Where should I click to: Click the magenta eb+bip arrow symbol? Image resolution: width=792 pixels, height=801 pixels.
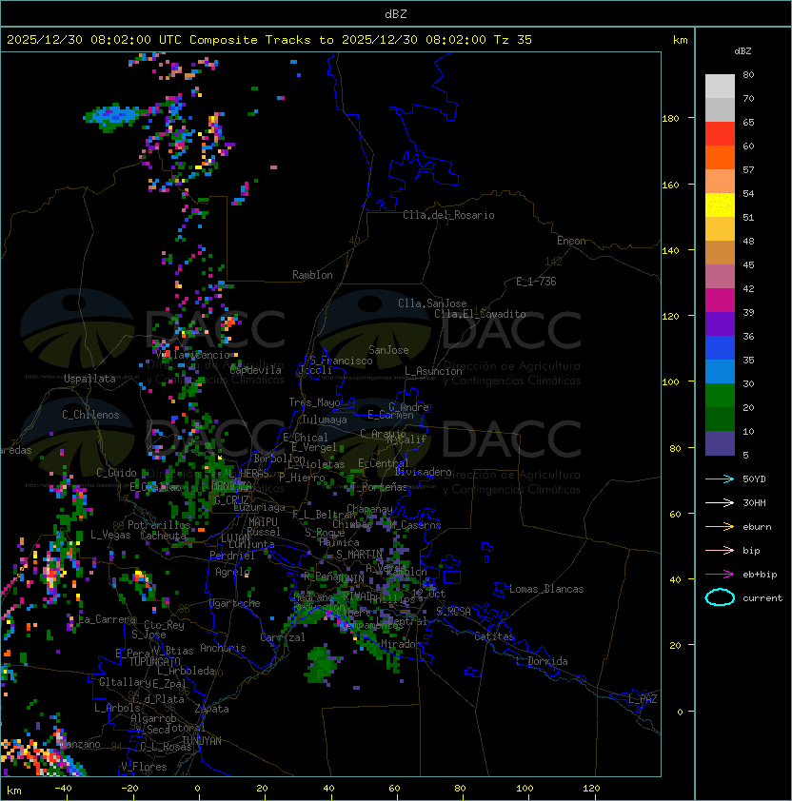pos(720,575)
